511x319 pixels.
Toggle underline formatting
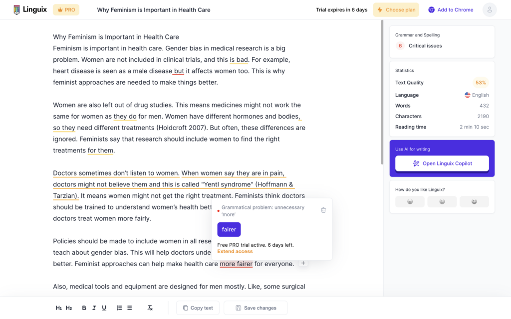pos(104,308)
